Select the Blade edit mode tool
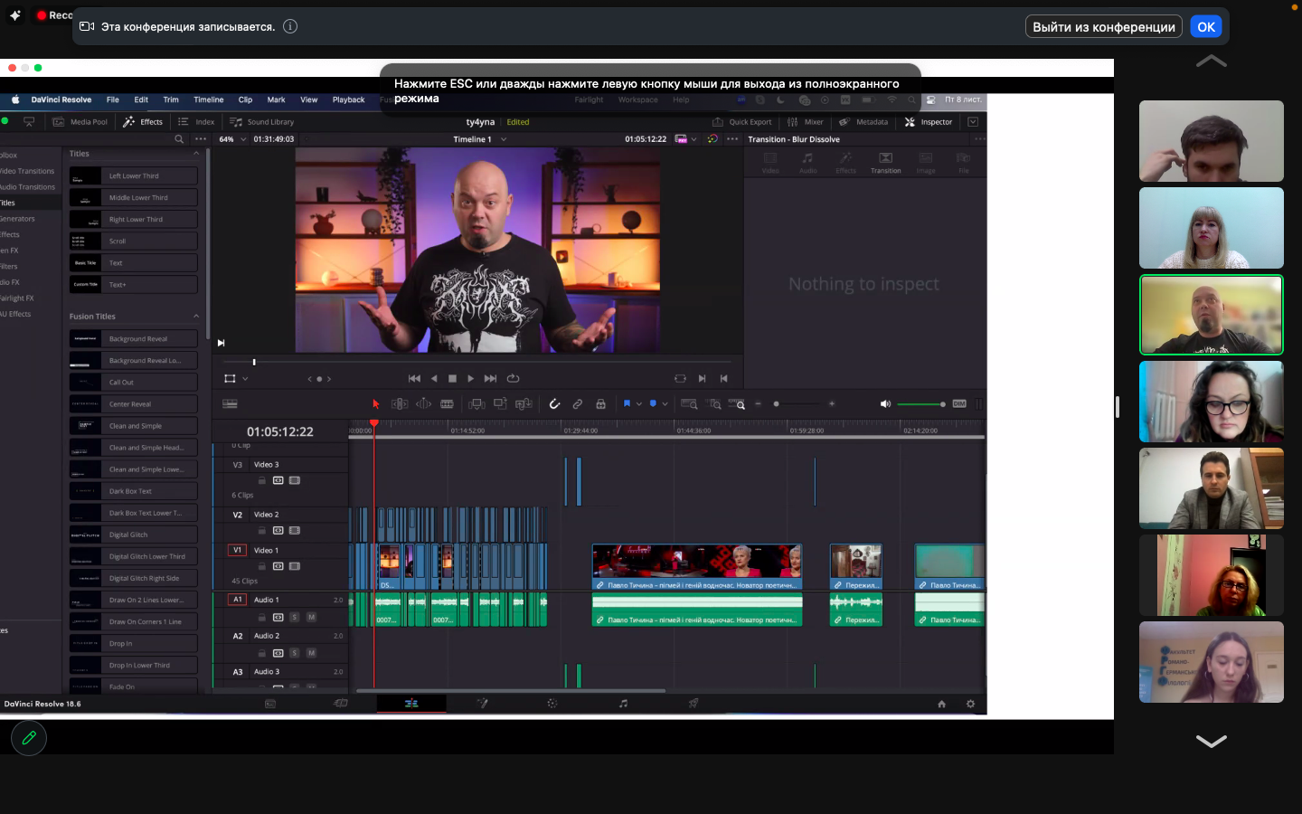 pos(447,404)
